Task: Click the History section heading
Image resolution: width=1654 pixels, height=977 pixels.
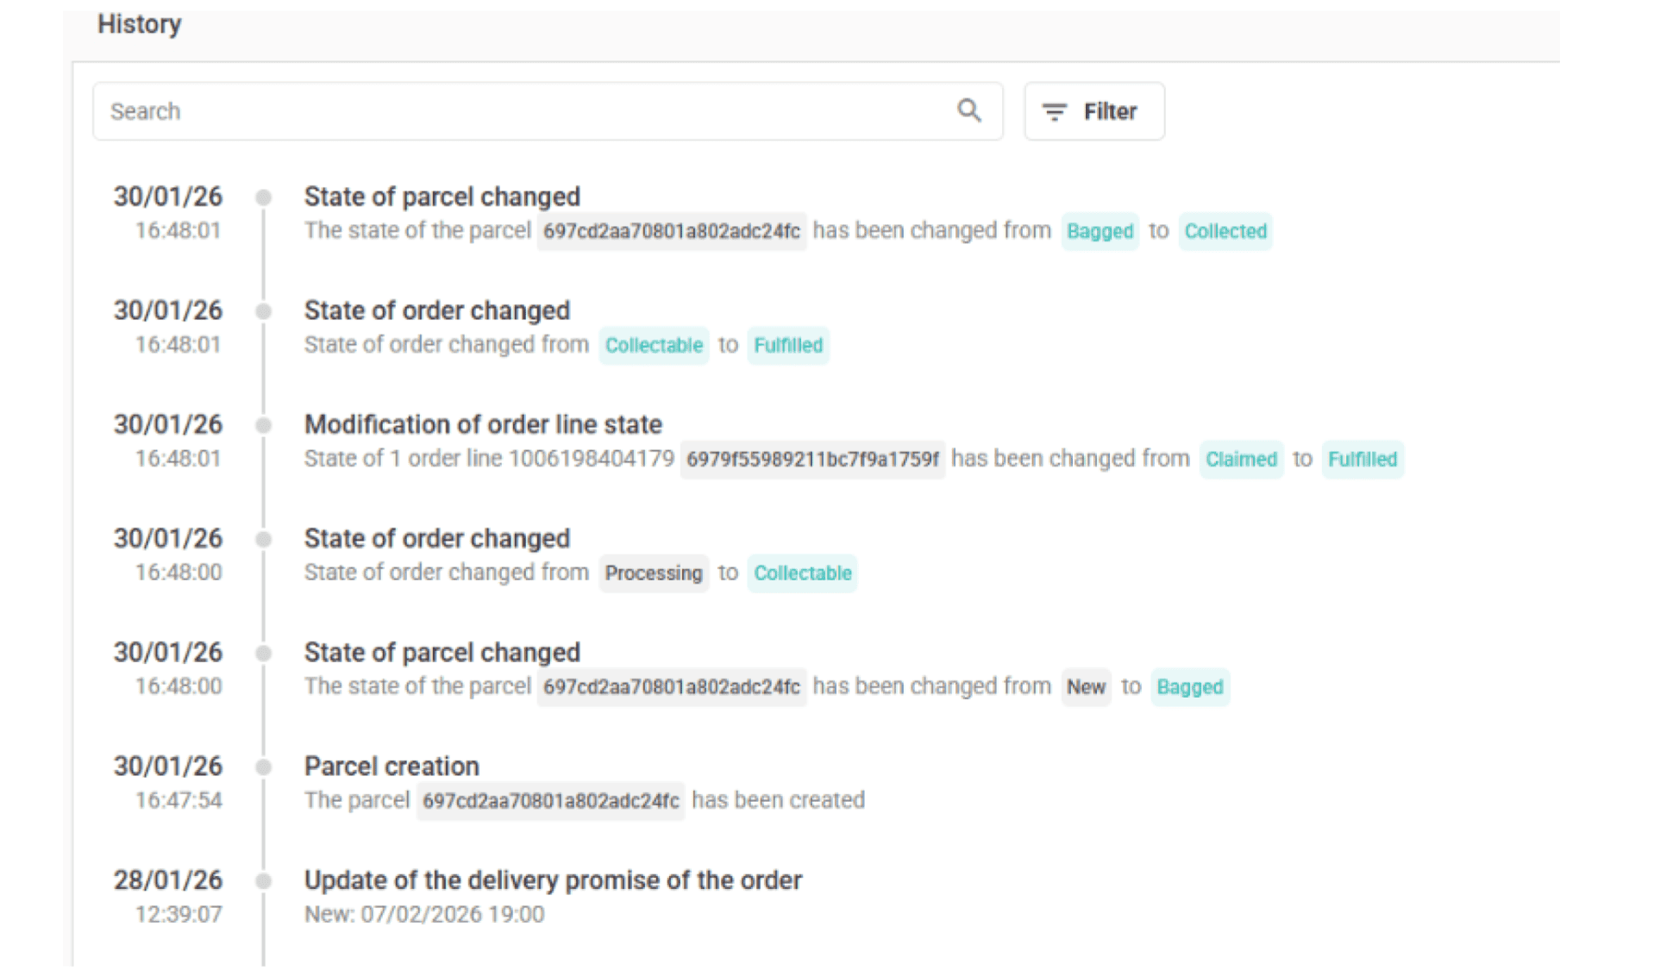Action: click(140, 24)
